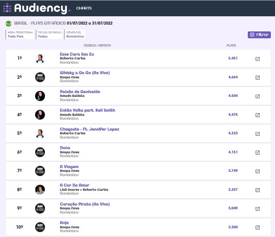Open external link for Coração Pirata row
Image resolution: width=275 pixels, height=237 pixels.
tap(258, 209)
